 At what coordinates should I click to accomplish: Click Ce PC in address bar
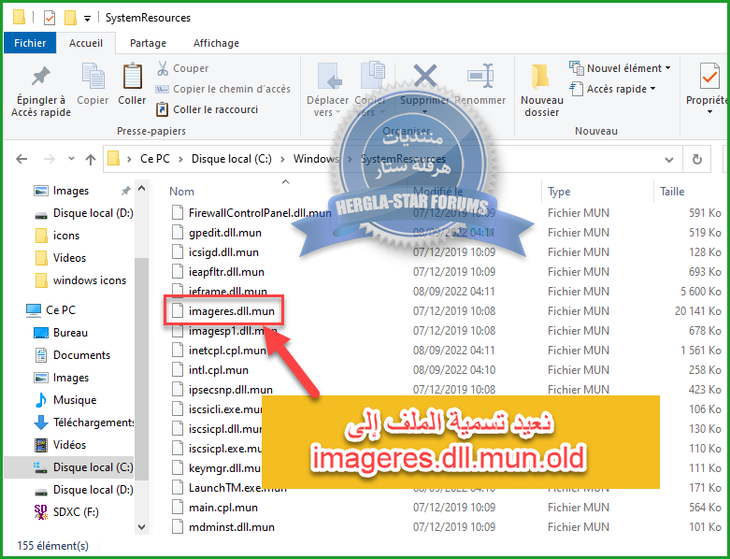(155, 159)
